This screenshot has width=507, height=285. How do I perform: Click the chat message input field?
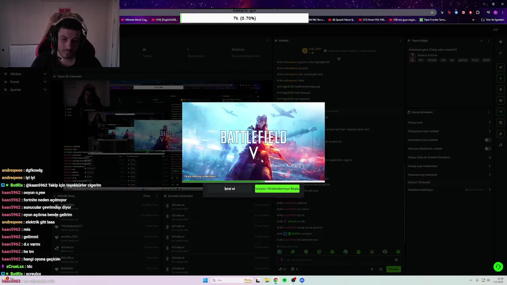pyautogui.click(x=339, y=260)
